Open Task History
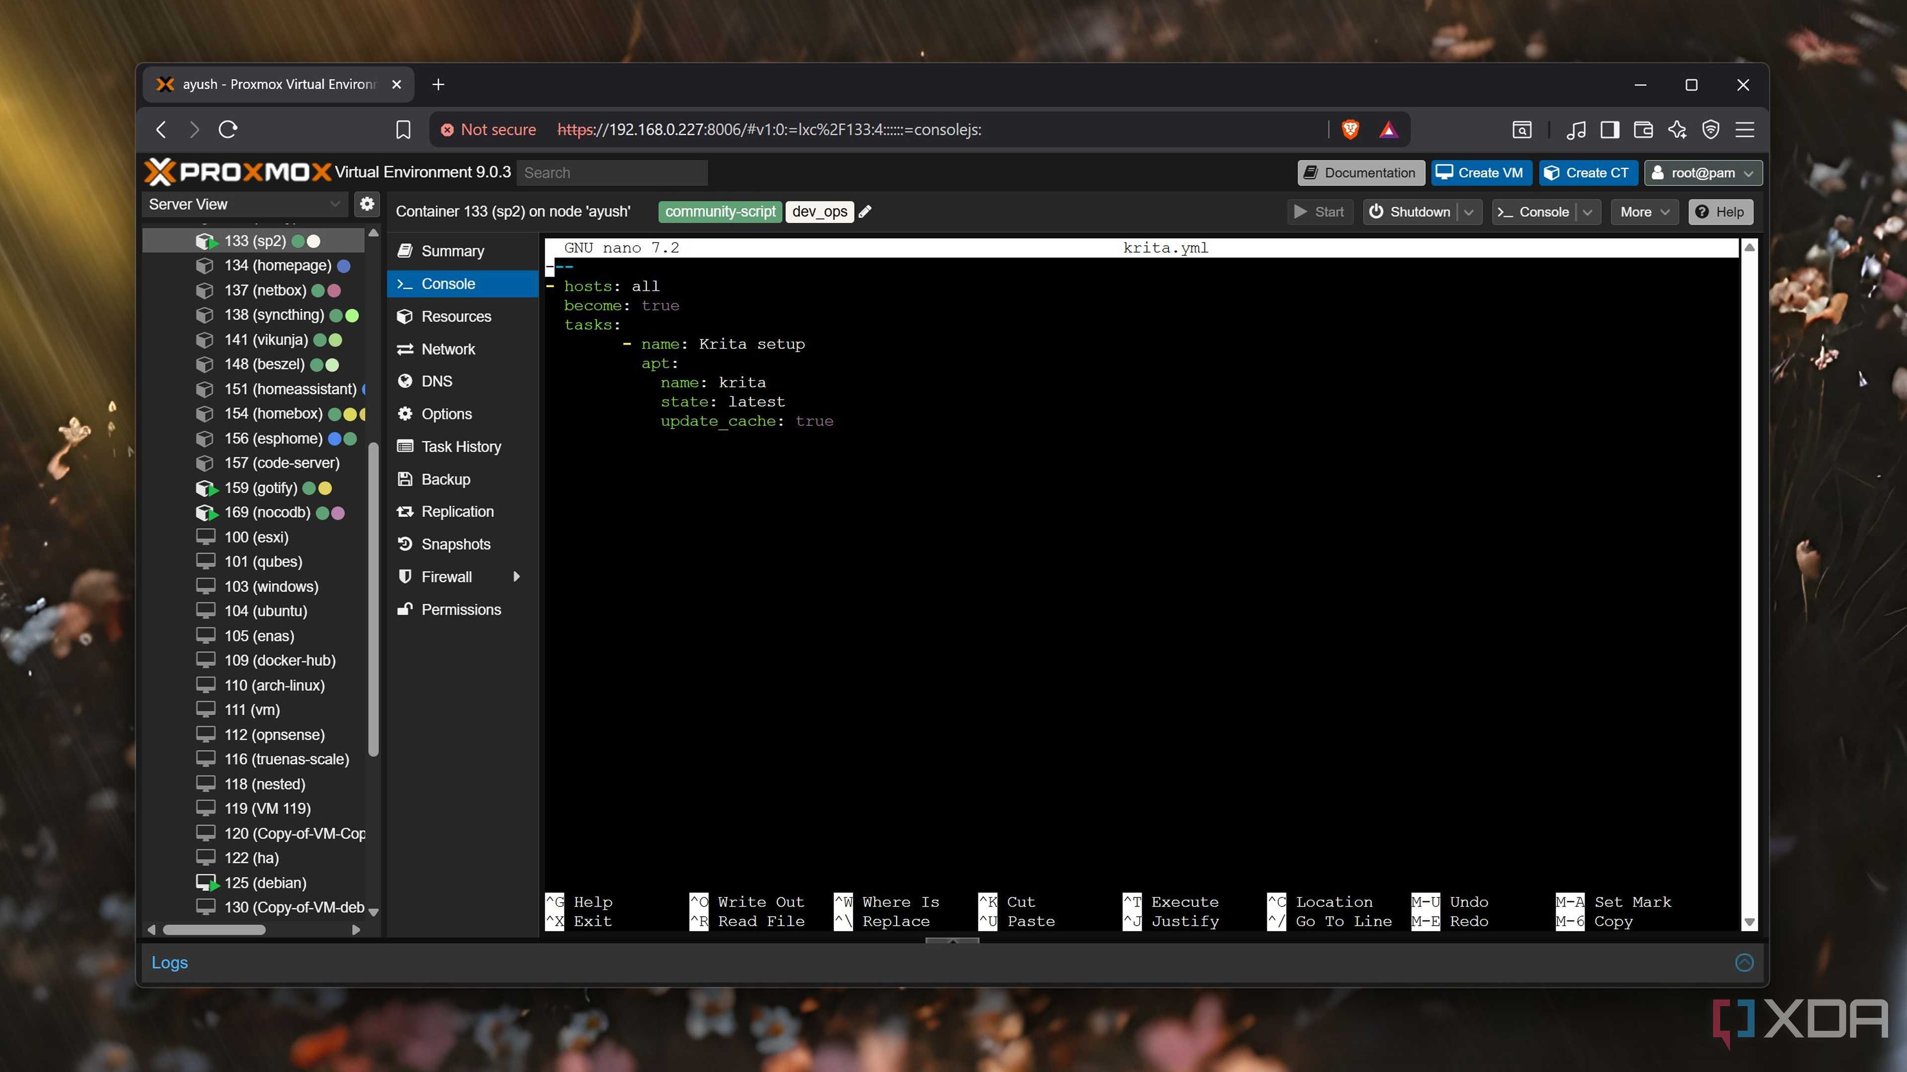Screen dimensions: 1907x1072 [x=463, y=446]
